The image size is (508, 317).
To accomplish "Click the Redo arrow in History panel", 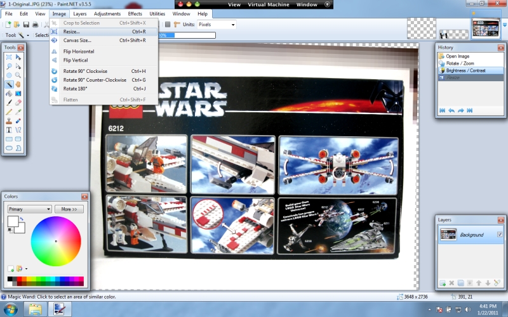I will click(460, 110).
